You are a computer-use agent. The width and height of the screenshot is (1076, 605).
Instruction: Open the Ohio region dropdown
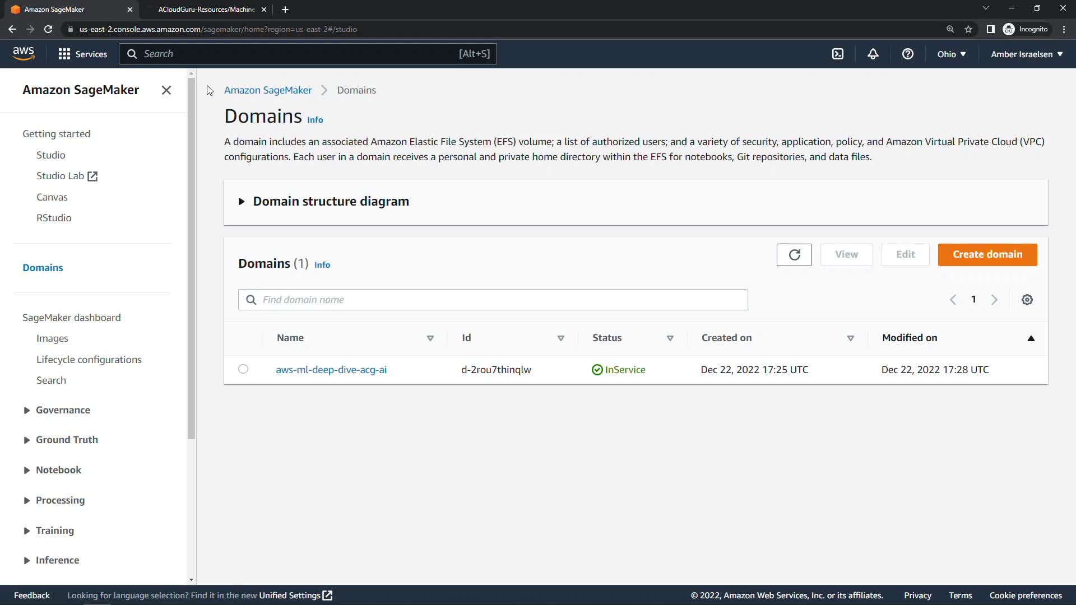(952, 54)
